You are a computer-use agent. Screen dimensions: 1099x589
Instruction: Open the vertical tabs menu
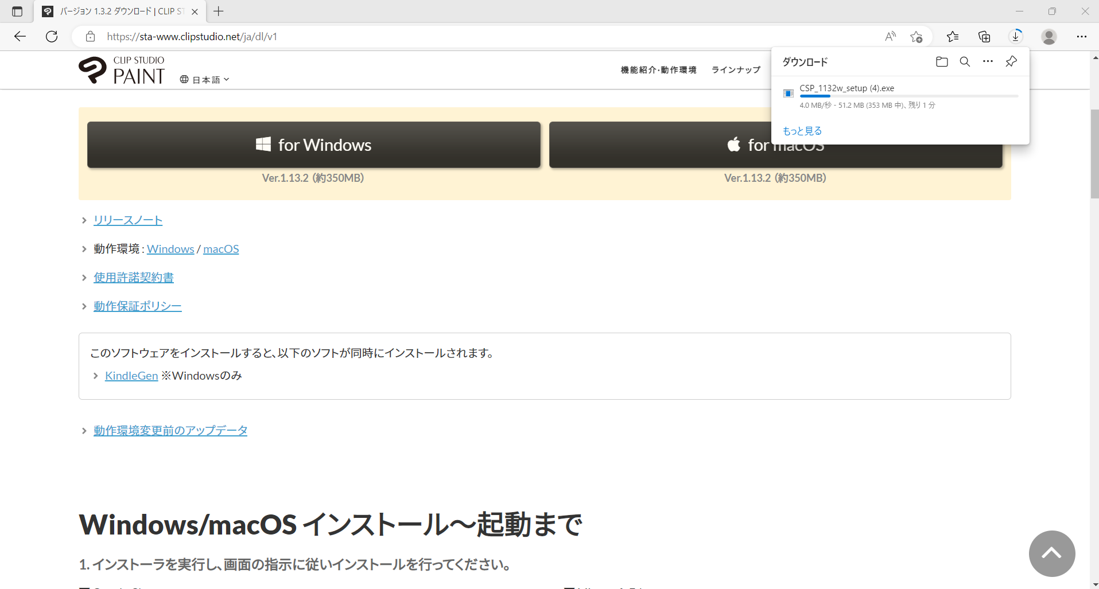(17, 11)
